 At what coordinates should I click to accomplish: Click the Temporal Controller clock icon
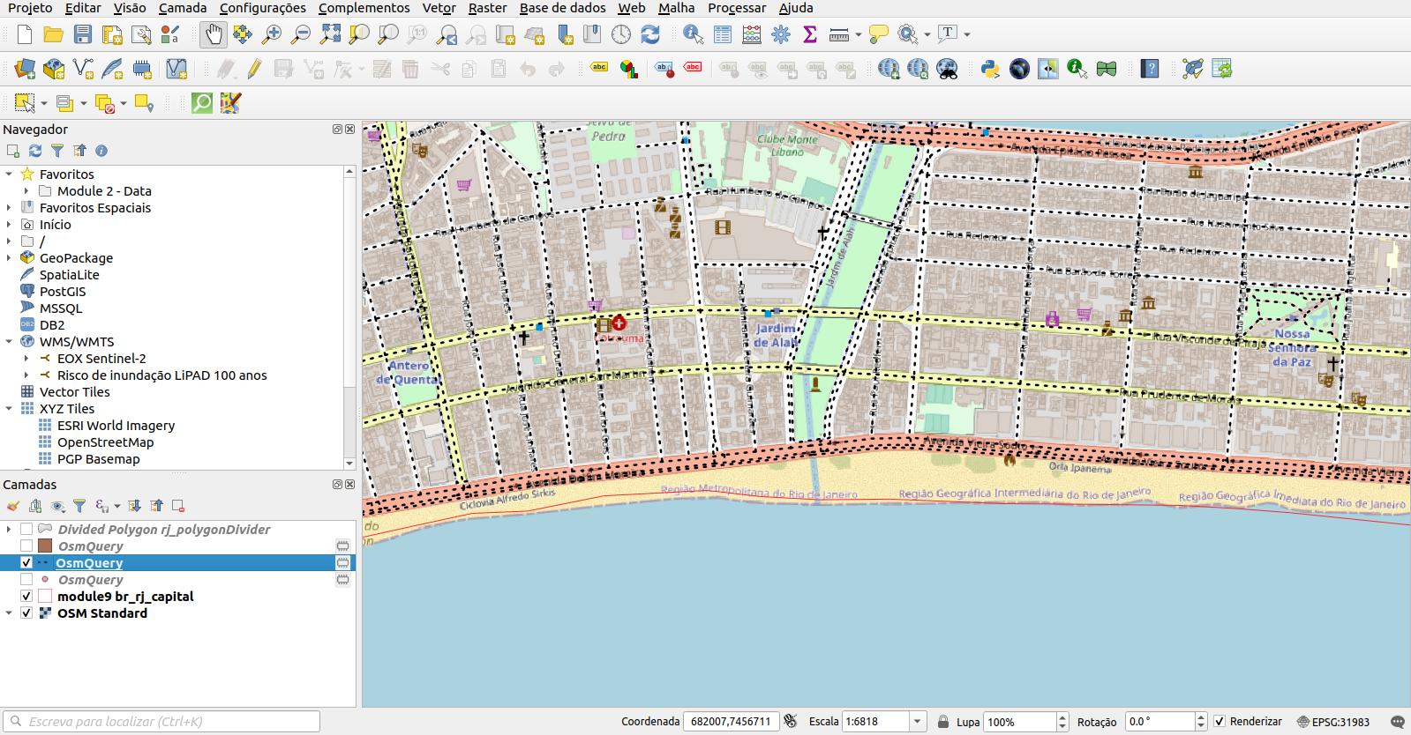[x=621, y=34]
